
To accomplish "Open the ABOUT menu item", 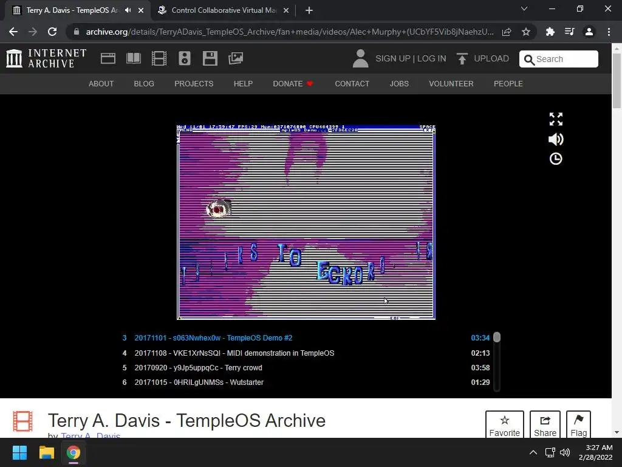I will pos(101,84).
